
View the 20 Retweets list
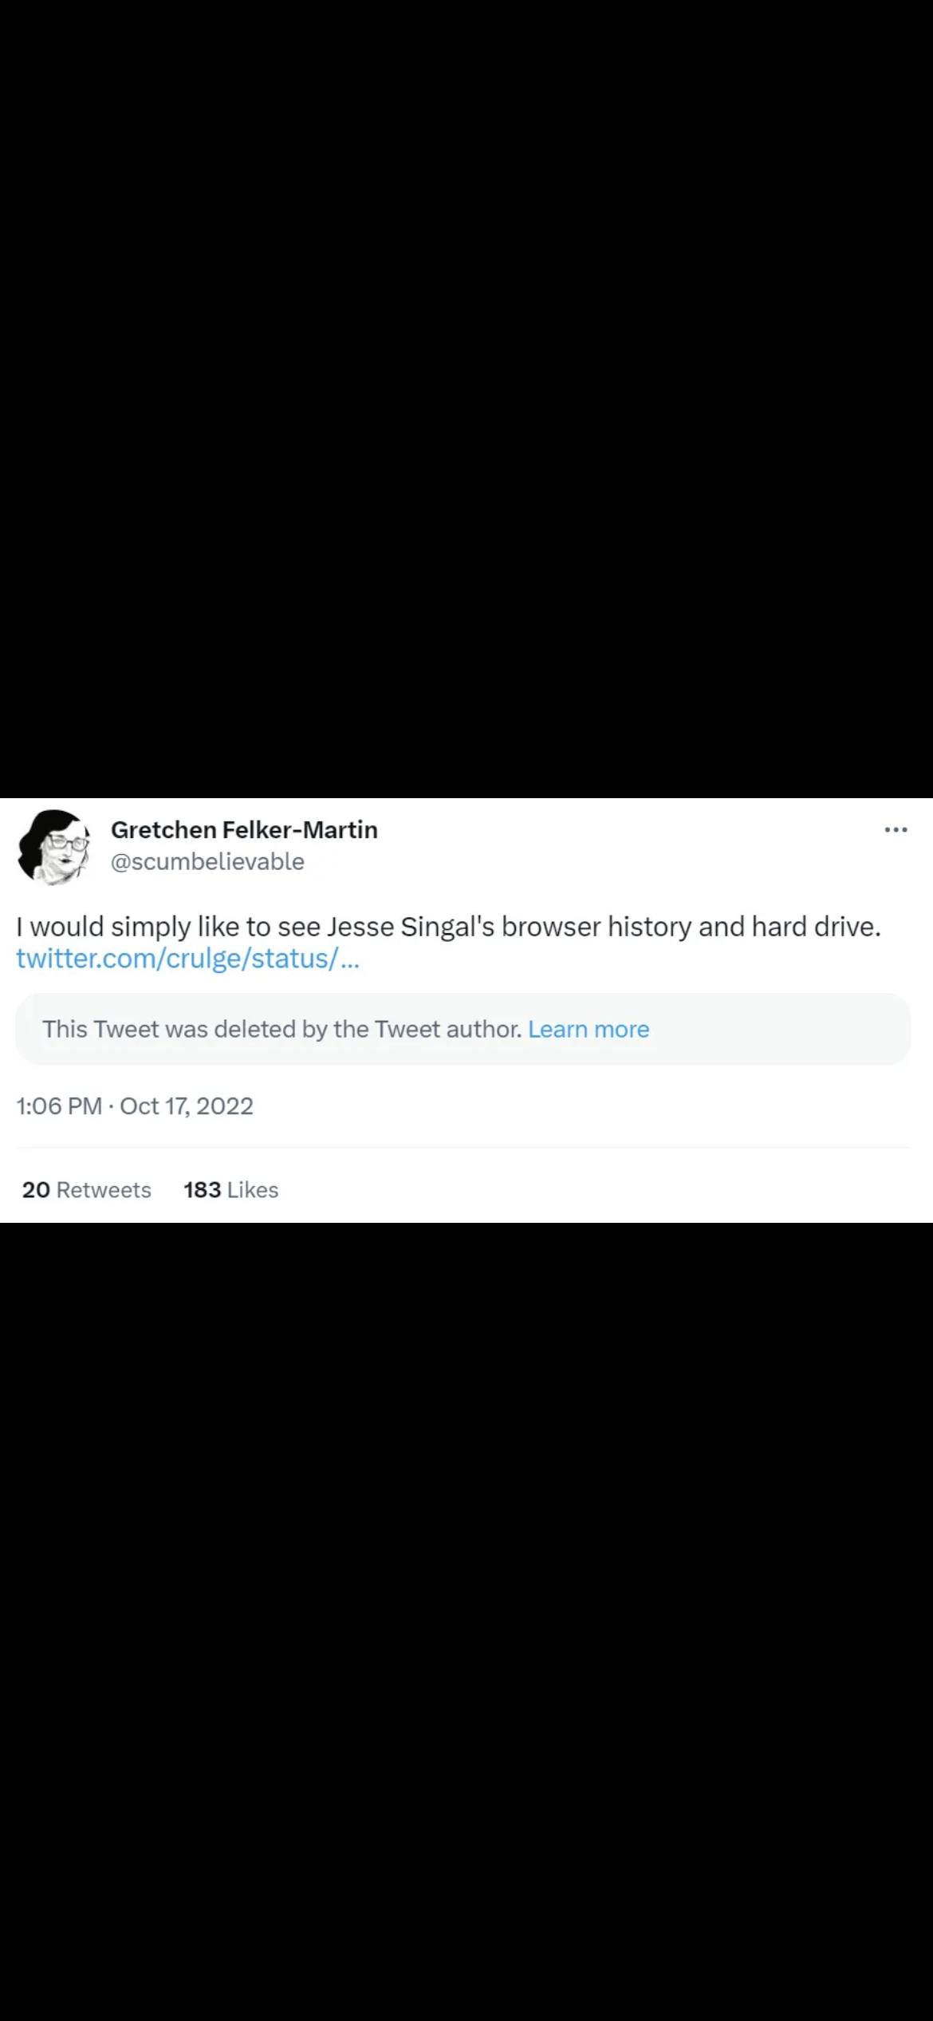pos(87,1190)
